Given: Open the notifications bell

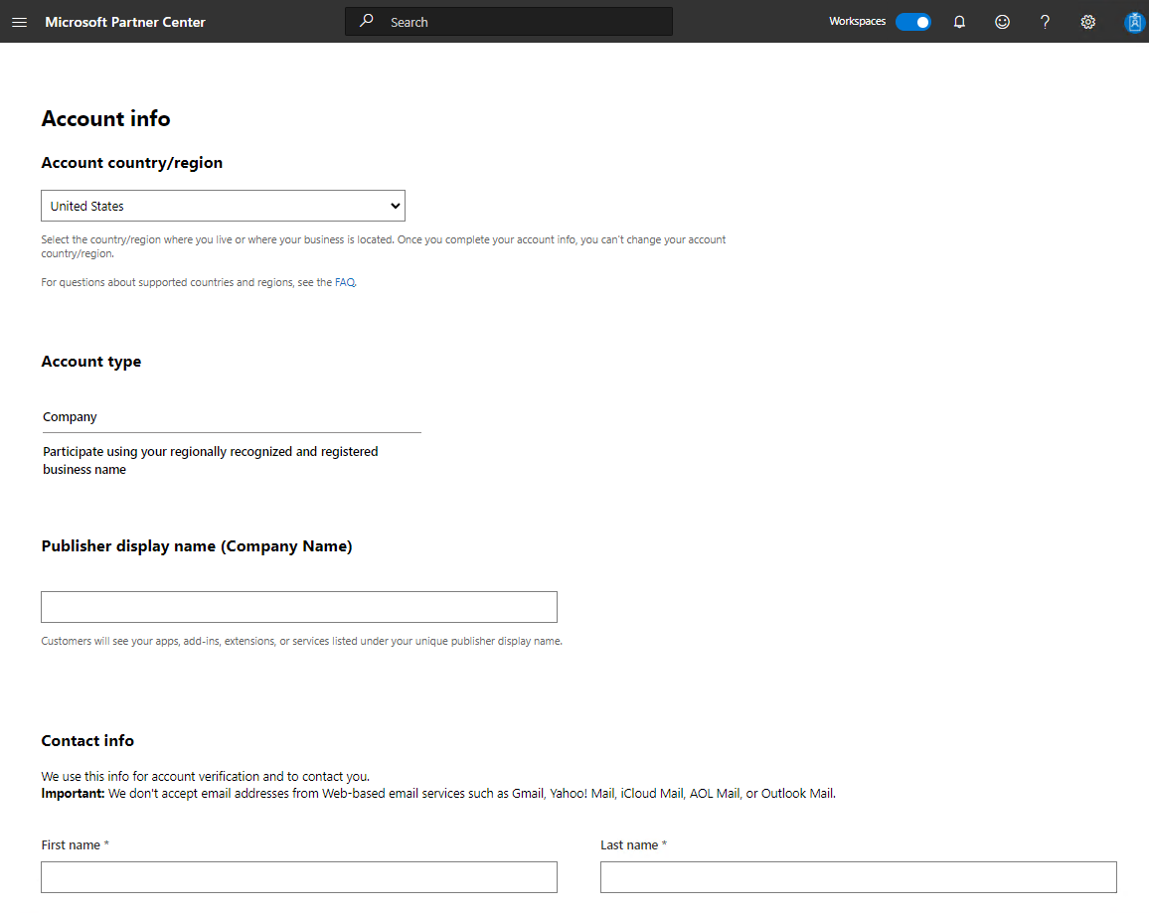Looking at the screenshot, I should [x=959, y=22].
